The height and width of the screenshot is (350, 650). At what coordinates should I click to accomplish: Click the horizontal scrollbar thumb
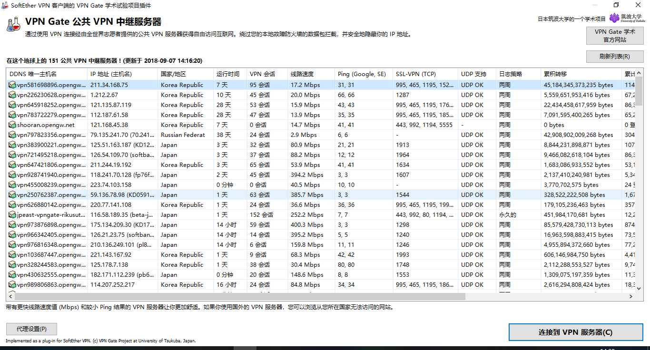pyautogui.click(x=239, y=296)
